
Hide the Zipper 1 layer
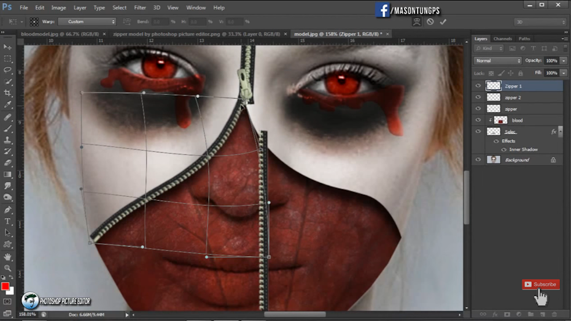pyautogui.click(x=478, y=86)
